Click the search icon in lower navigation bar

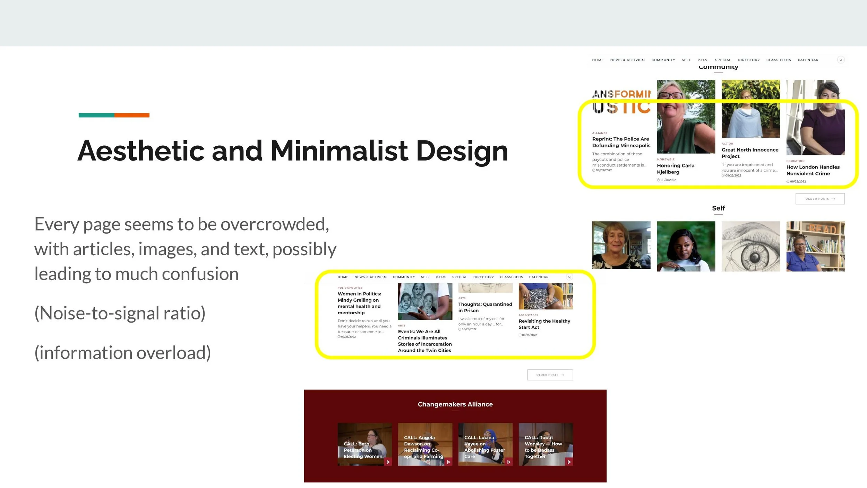coord(569,277)
